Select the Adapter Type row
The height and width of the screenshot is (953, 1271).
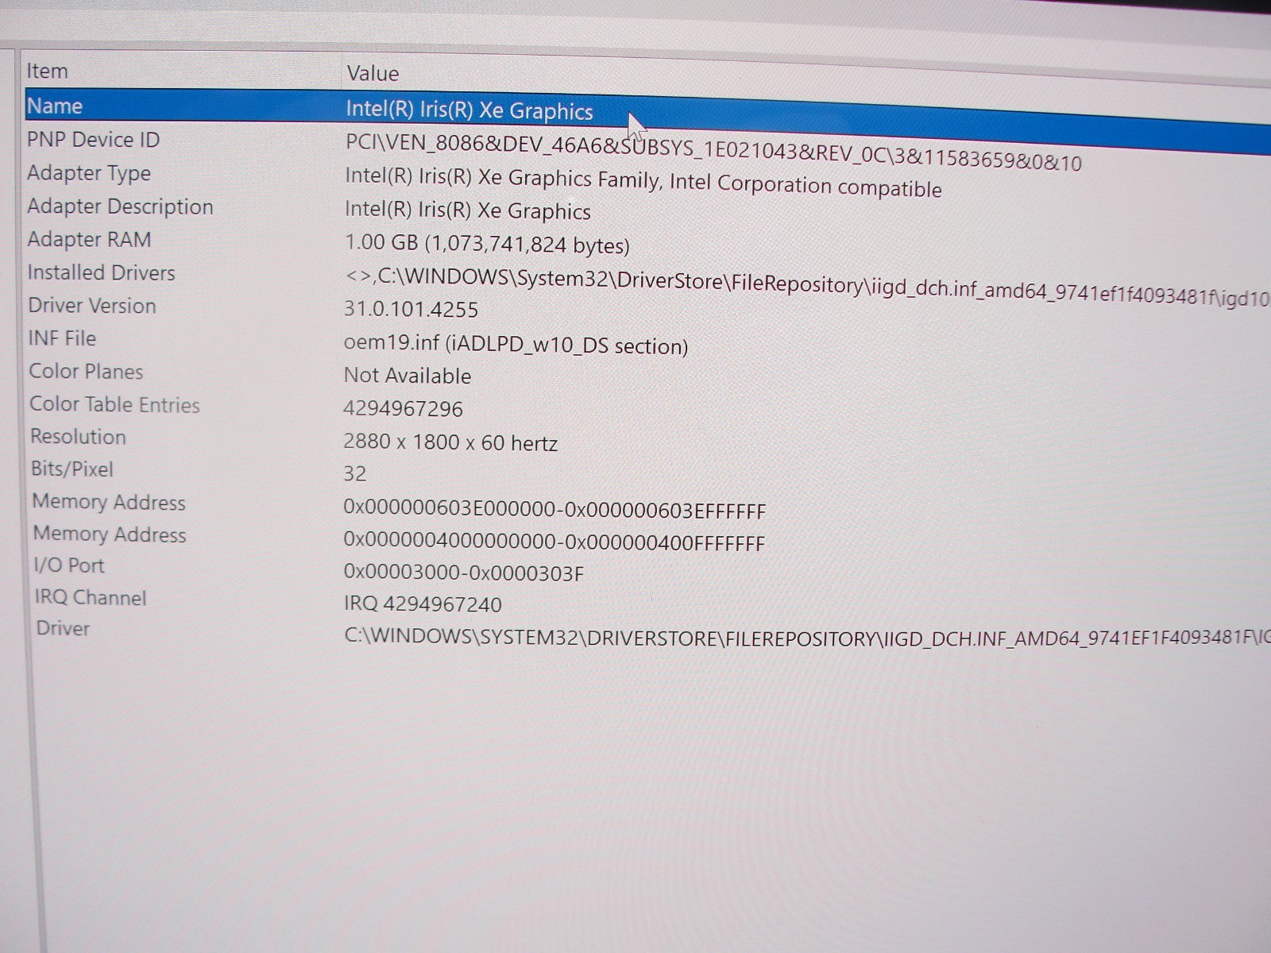89,173
